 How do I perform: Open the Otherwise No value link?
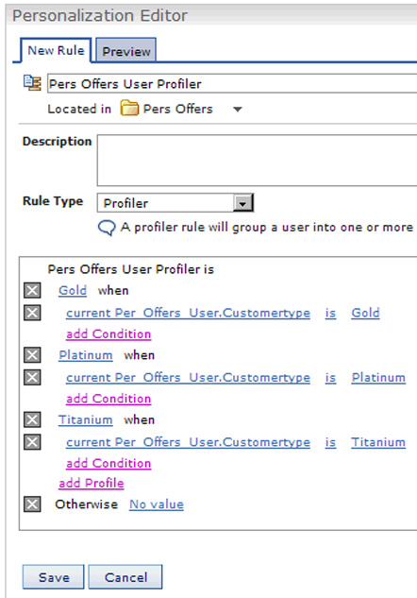click(157, 504)
